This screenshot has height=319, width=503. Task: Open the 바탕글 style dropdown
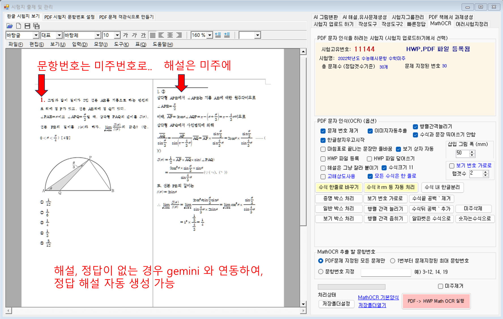click(36, 35)
